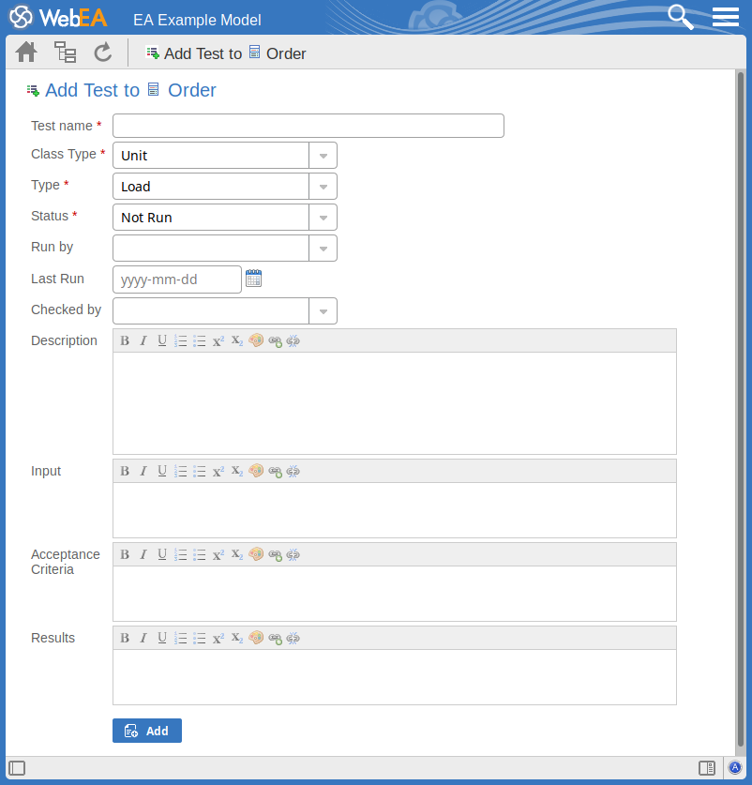Expand the Class Type dropdown
752x785 pixels.
[323, 156]
